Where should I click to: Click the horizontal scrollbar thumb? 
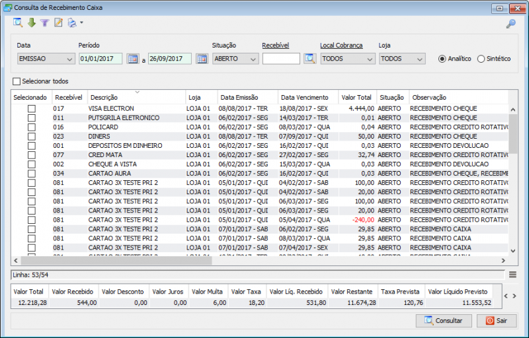pyautogui.click(x=116, y=261)
